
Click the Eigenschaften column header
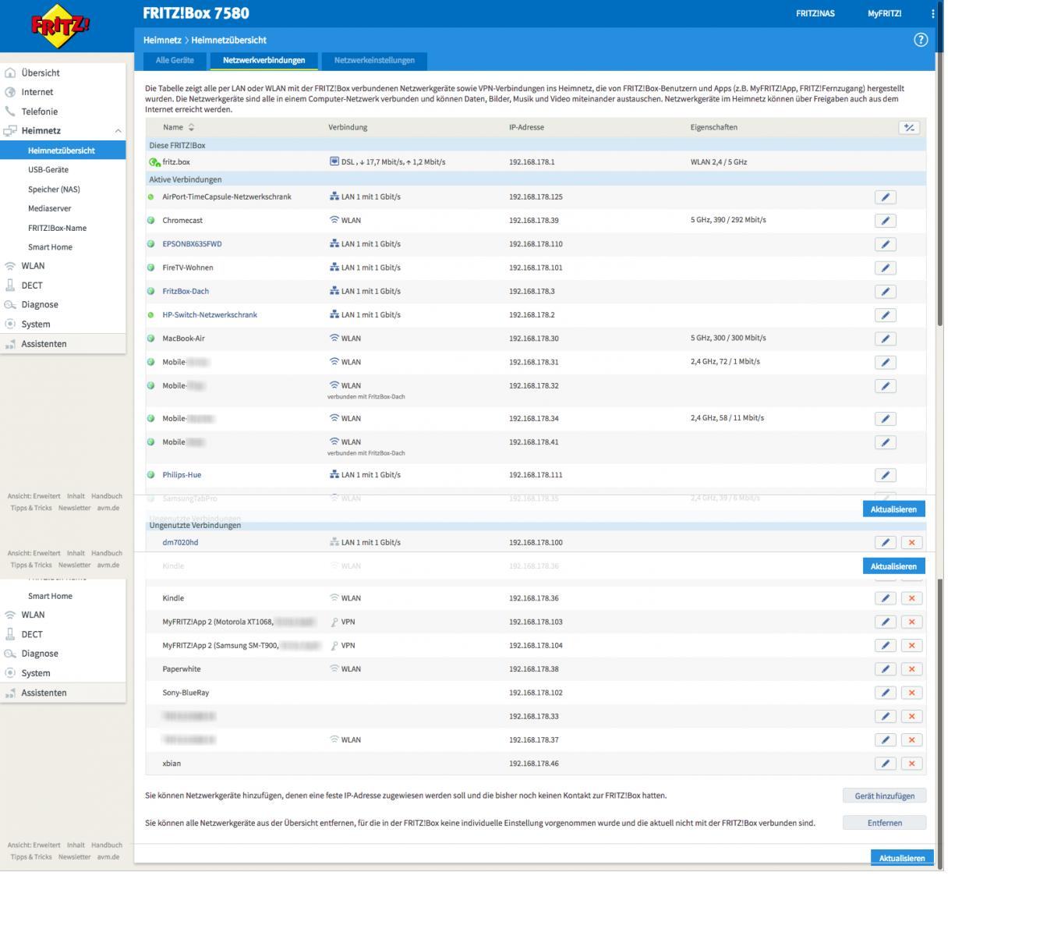tap(713, 127)
